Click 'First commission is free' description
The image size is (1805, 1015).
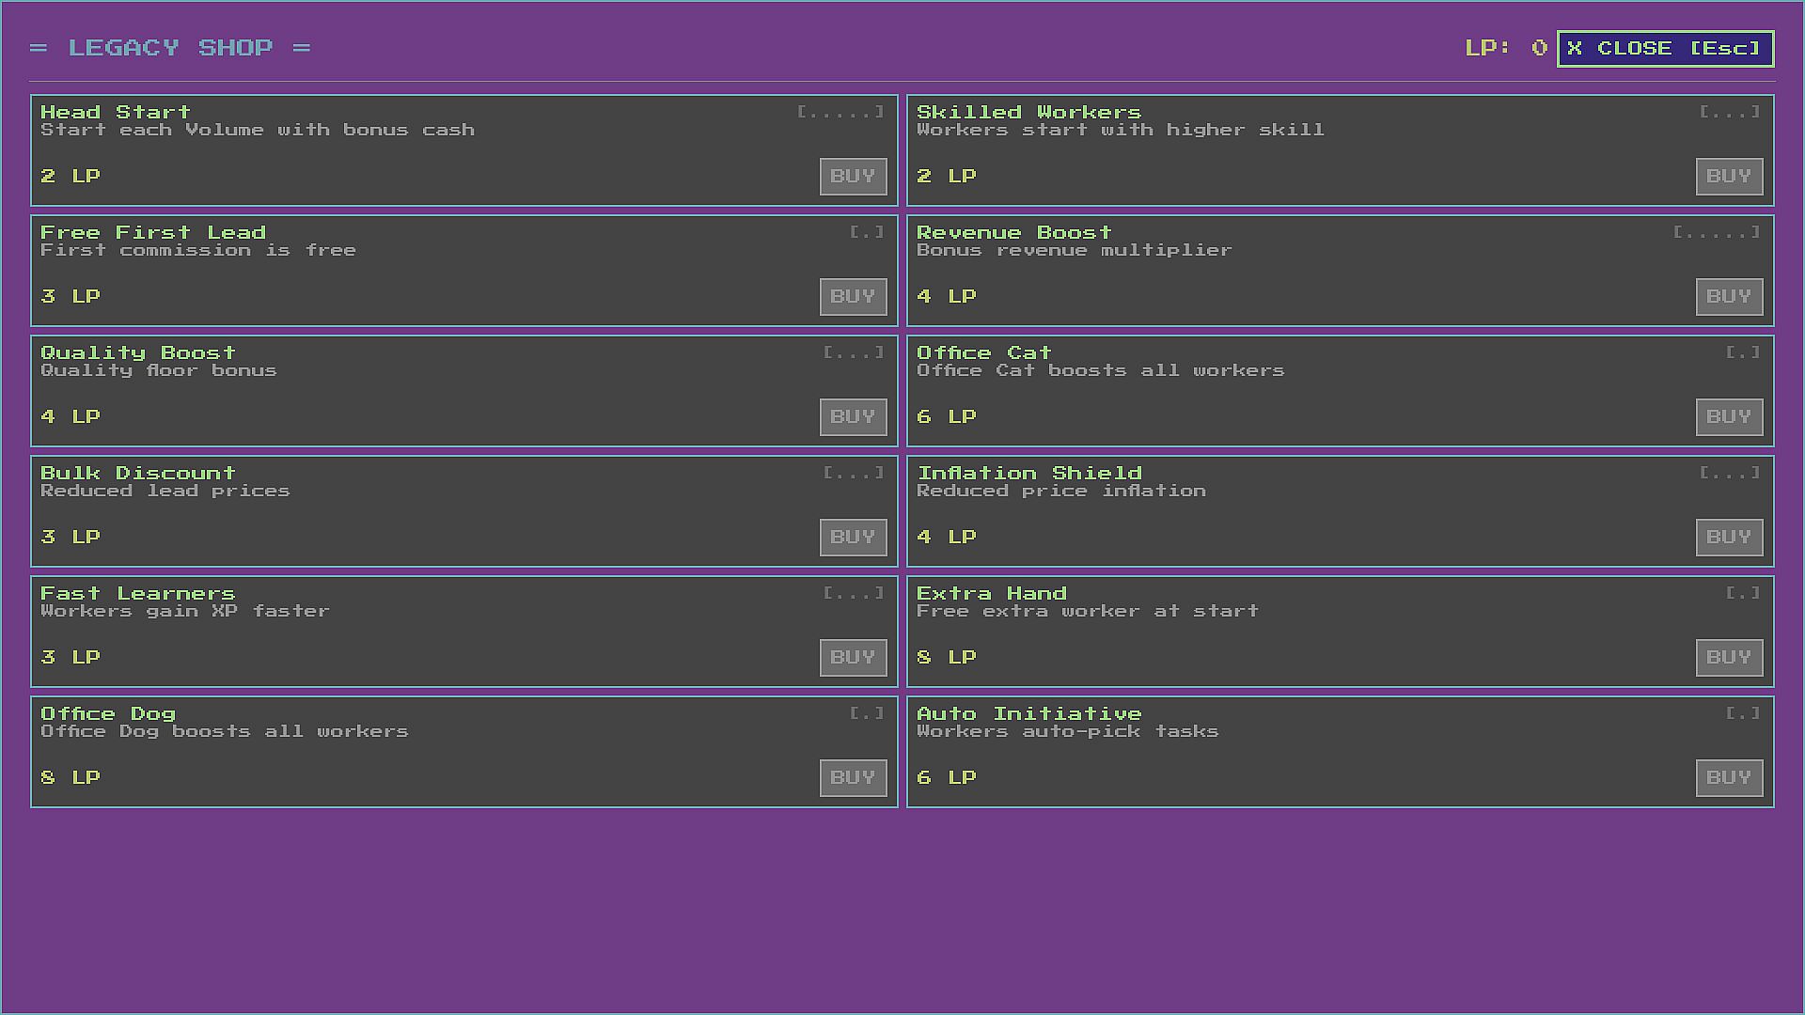[198, 250]
